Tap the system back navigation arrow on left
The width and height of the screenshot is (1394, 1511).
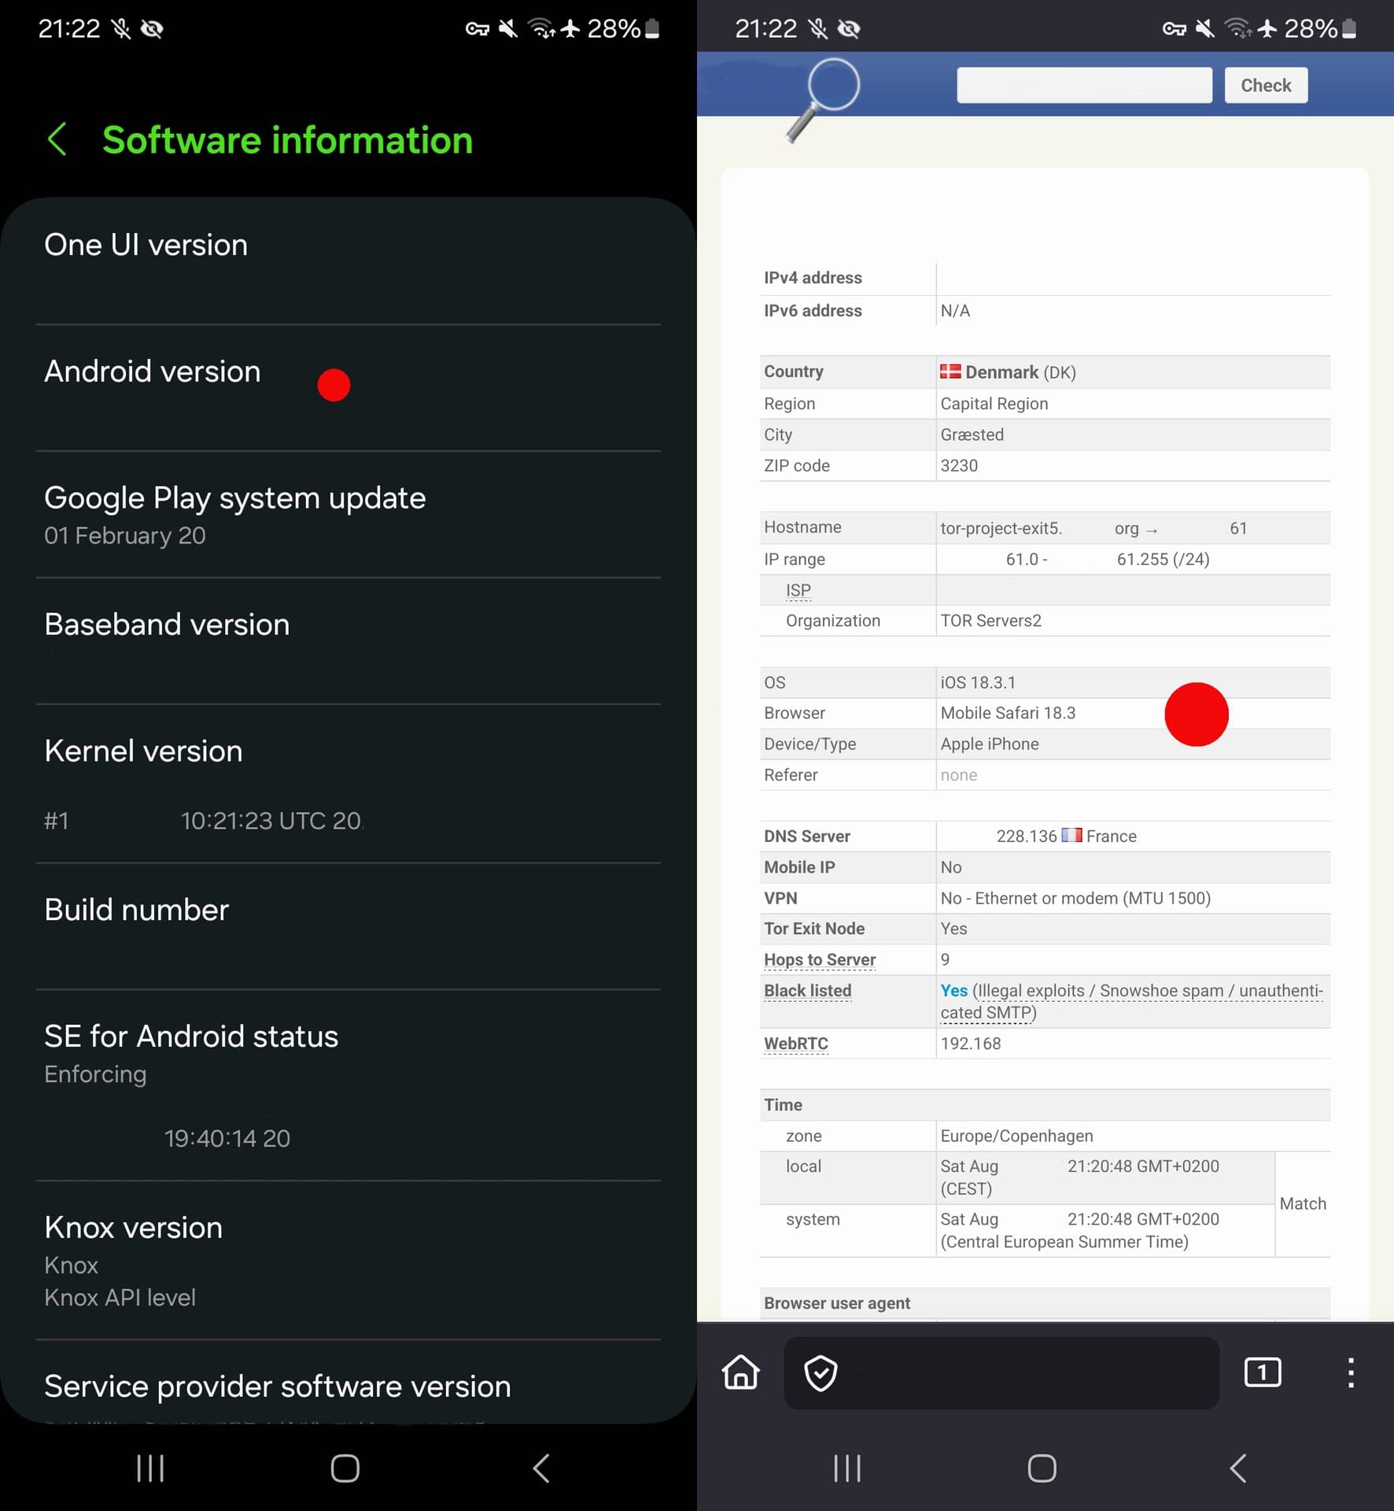[541, 1469]
